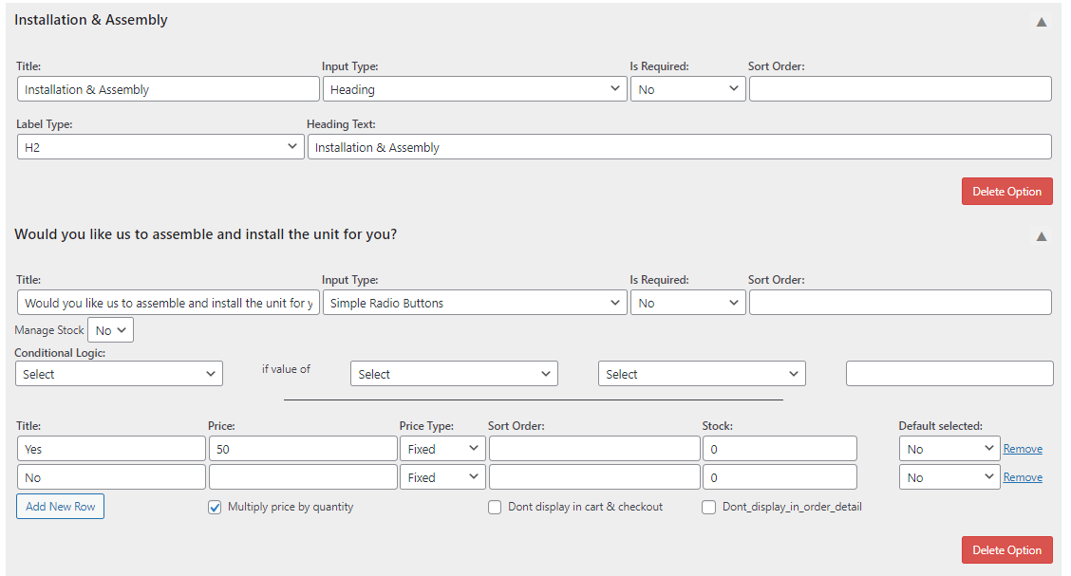Open first Conditional Logic Select dropdown
Image resolution: width=1071 pixels, height=576 pixels.
[119, 373]
